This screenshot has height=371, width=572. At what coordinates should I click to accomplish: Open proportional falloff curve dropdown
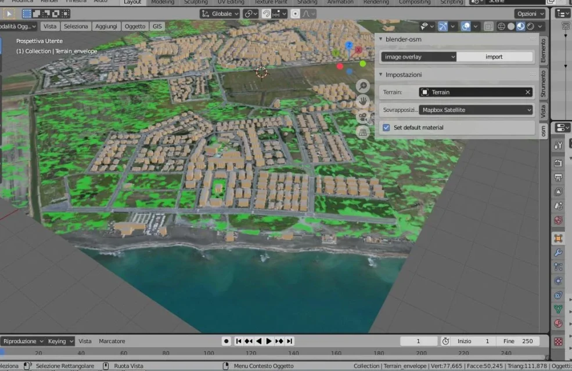pos(308,14)
